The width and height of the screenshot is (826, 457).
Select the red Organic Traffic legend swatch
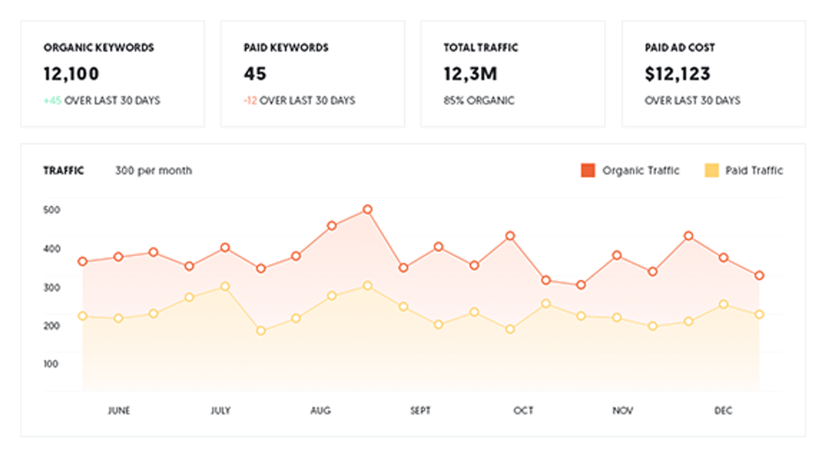tap(587, 170)
